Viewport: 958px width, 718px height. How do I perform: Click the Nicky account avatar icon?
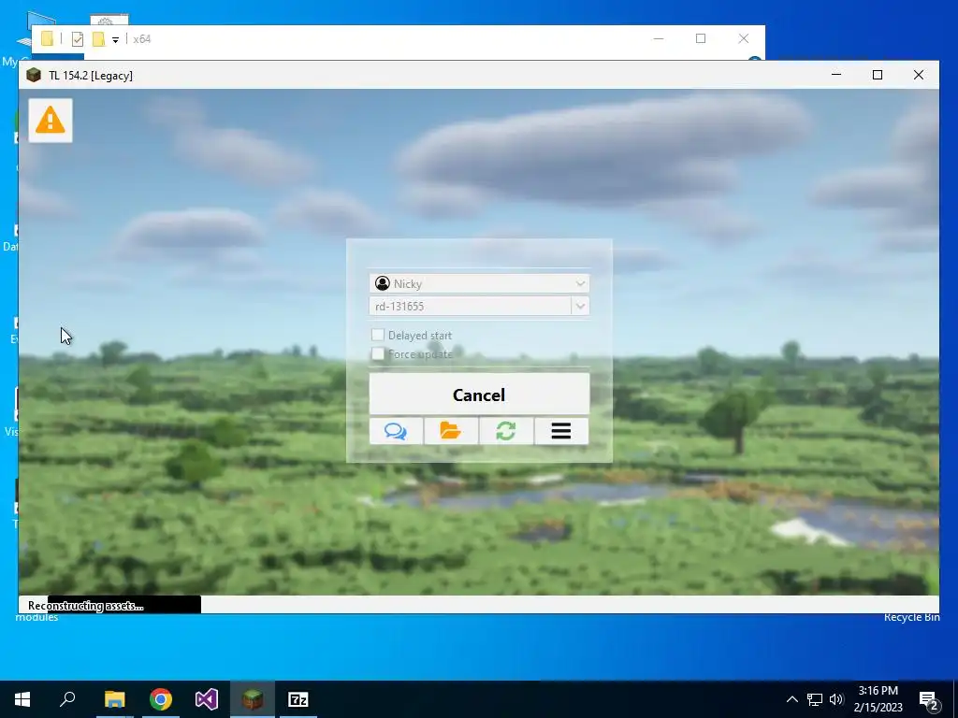[383, 283]
